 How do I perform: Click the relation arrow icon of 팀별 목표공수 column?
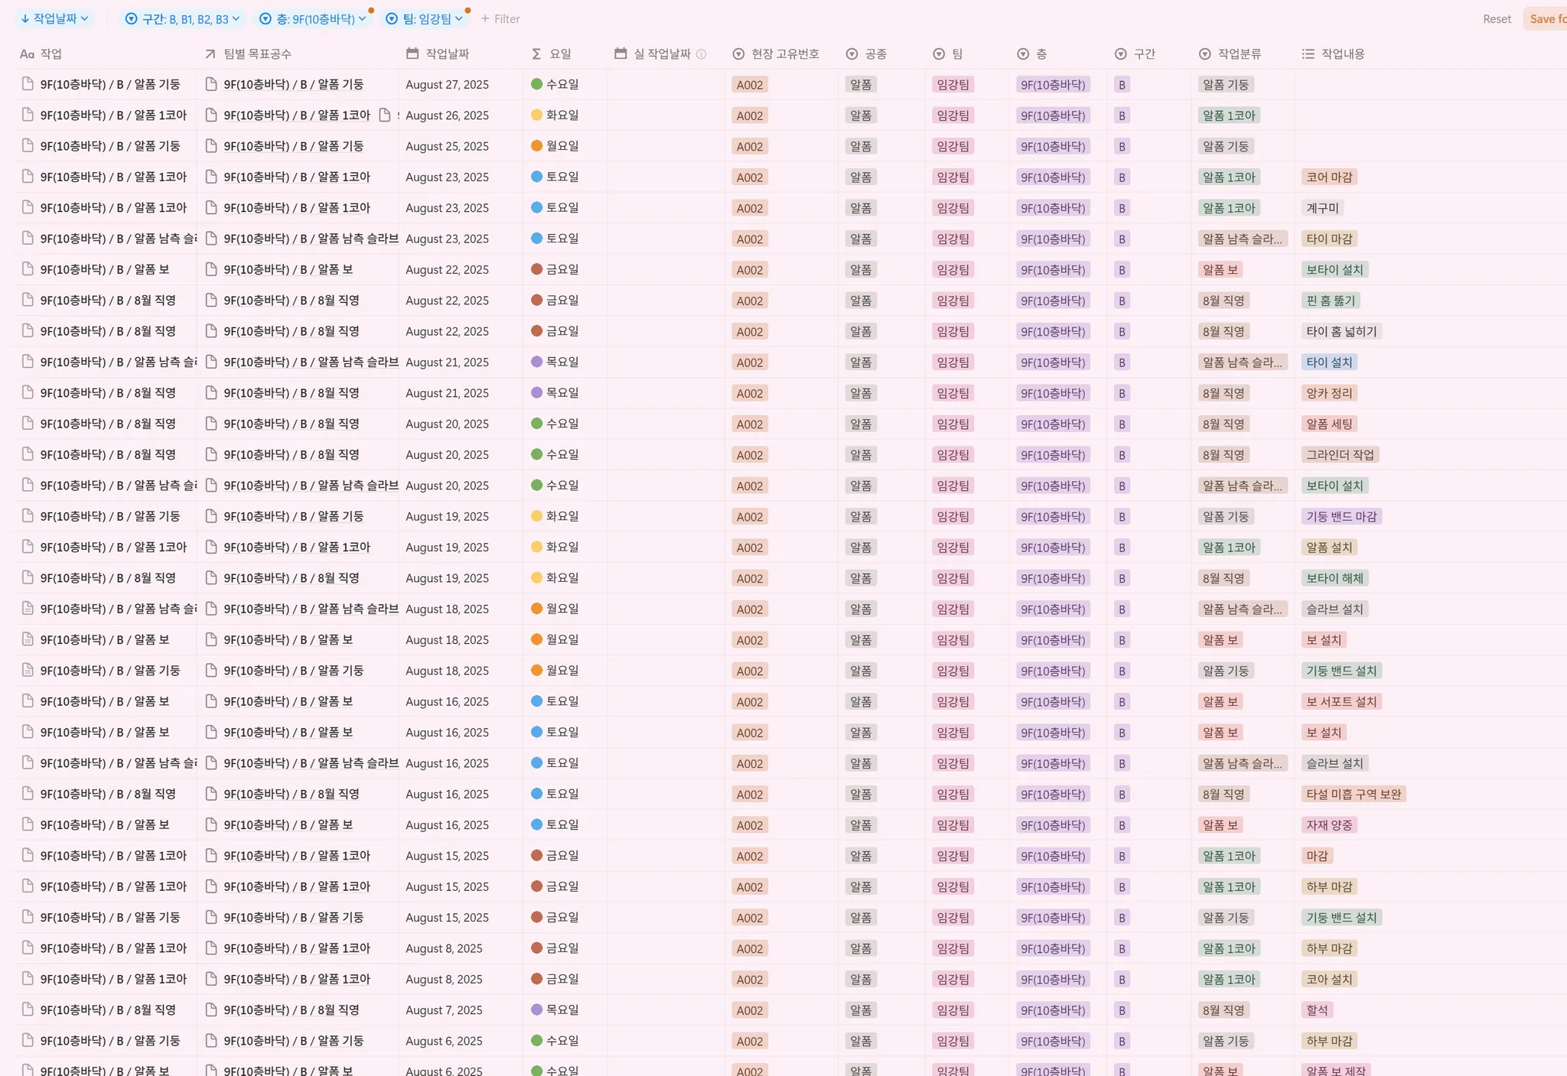[x=210, y=54]
